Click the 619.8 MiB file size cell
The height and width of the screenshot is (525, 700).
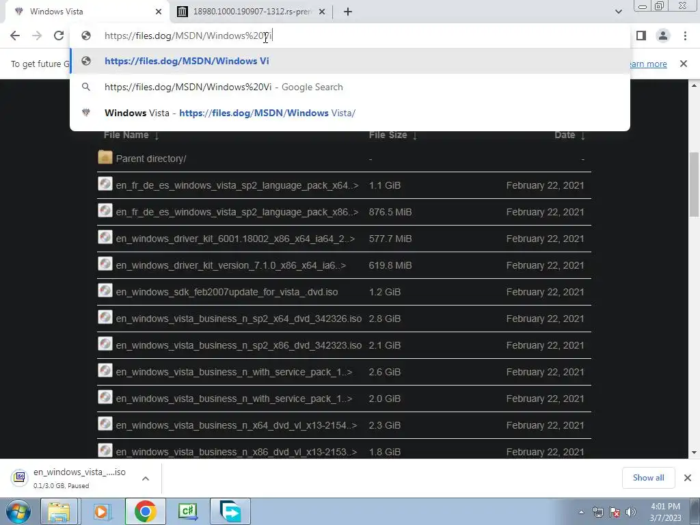(x=390, y=265)
